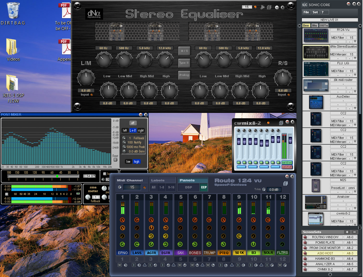The width and height of the screenshot is (363, 277).
Task: Open the File menu in Sonic Core
Action: tap(306, 12)
